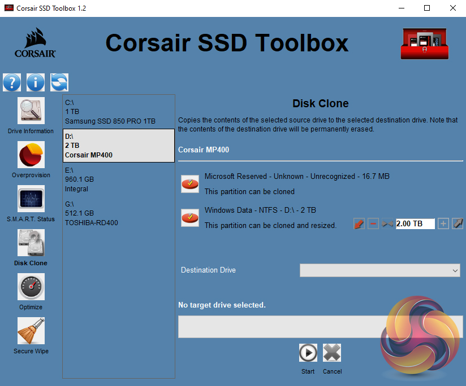This screenshot has height=386, width=466.
Task: Click the 2.00 TB partition size field
Action: coord(415,224)
